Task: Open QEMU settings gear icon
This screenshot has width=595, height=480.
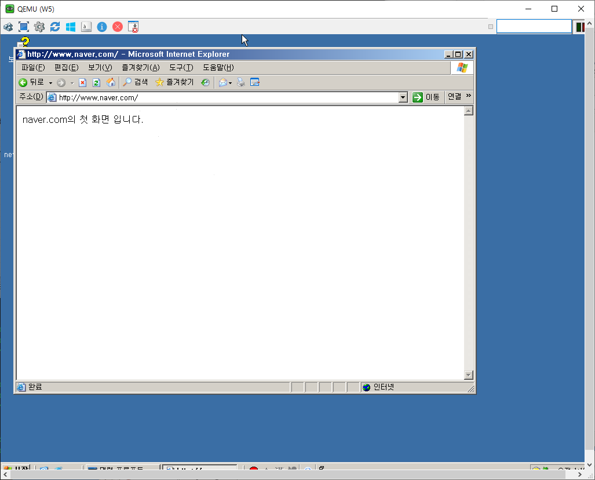Action: pyautogui.click(x=39, y=27)
